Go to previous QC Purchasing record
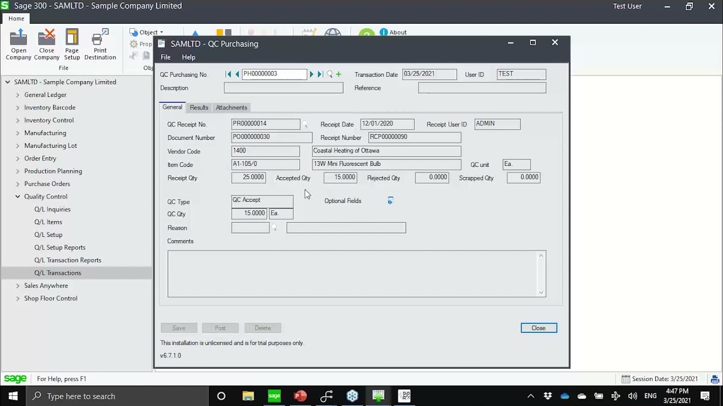723x406 pixels. 237,74
